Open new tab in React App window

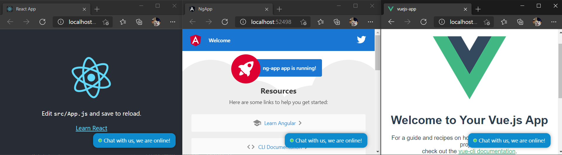(97, 9)
